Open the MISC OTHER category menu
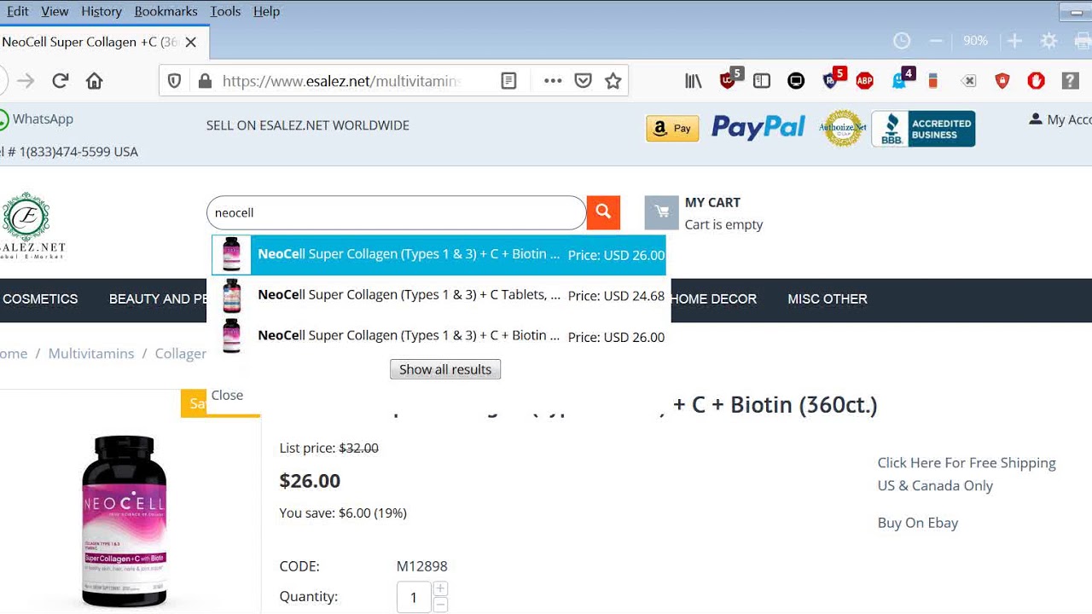Viewport: 1092px width, 614px height. point(828,299)
